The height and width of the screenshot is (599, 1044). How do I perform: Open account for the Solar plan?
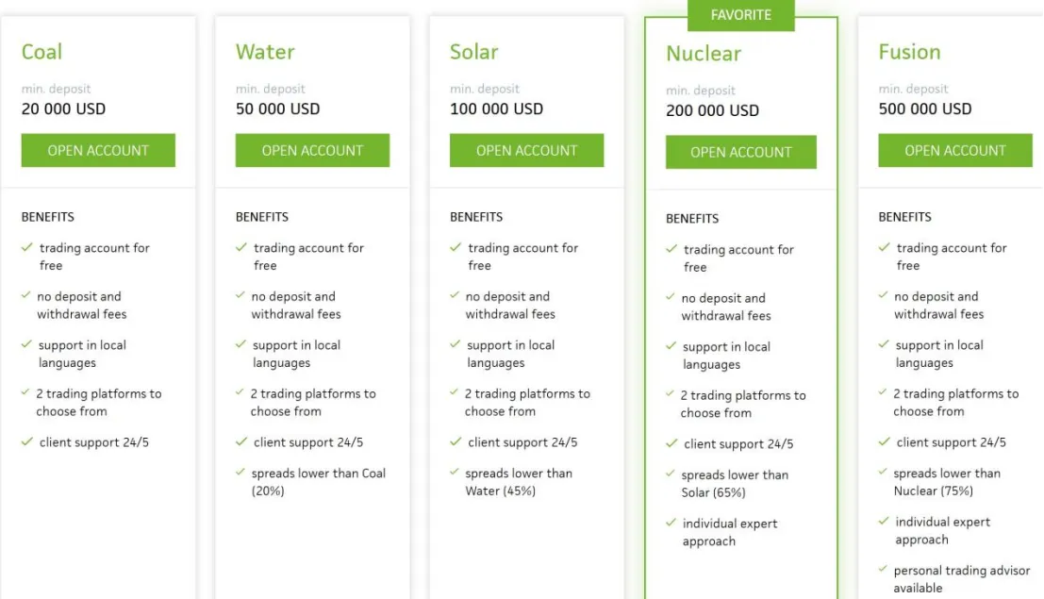(x=526, y=150)
